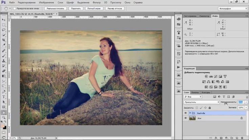Open the Фотография workspace dropdown
Viewport: 249px width, 140px height.
point(232,8)
